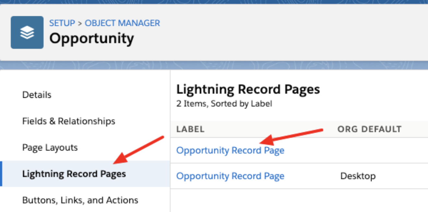This screenshot has width=428, height=212.
Task: Open Opportunity Record Page with Desktop default
Action: (x=230, y=176)
